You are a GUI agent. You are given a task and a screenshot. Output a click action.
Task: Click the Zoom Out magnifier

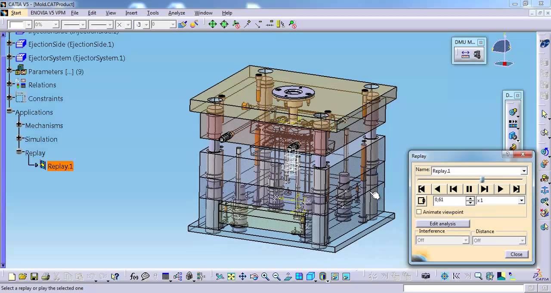276,277
